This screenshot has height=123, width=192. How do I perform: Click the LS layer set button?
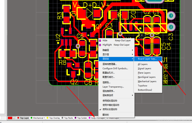[14, 118]
